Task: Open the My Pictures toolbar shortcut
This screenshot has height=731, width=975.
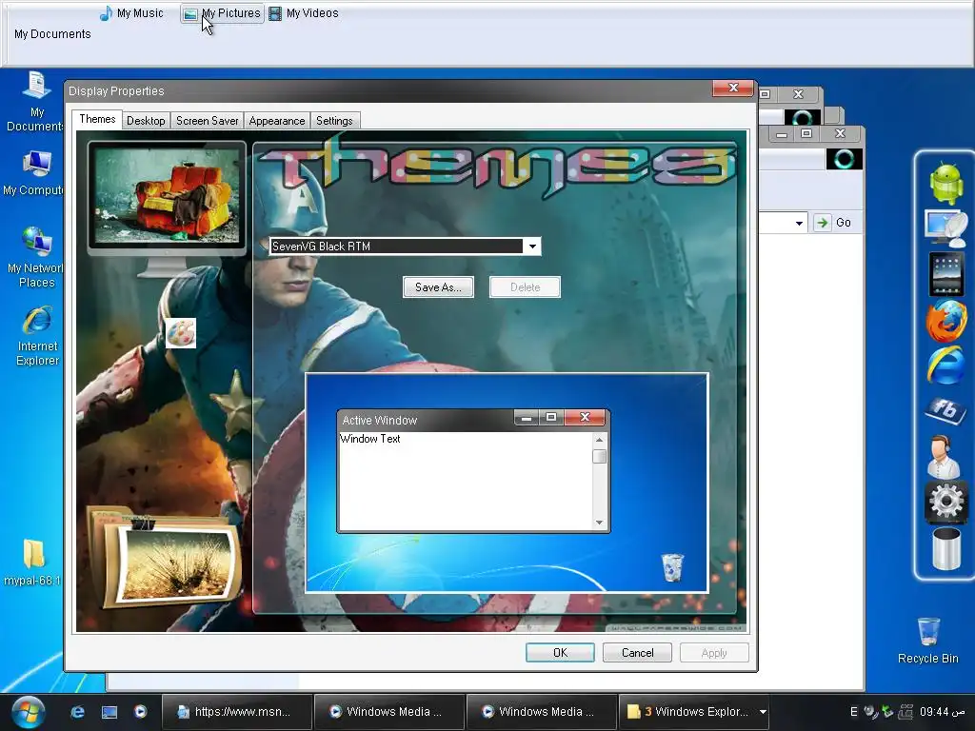Action: coord(222,13)
